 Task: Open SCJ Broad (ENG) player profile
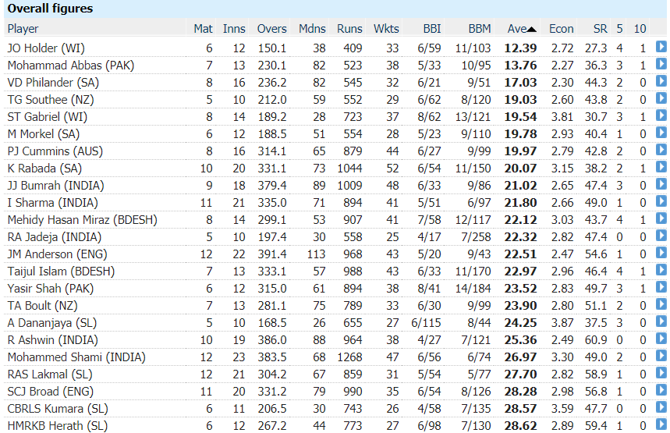click(51, 392)
